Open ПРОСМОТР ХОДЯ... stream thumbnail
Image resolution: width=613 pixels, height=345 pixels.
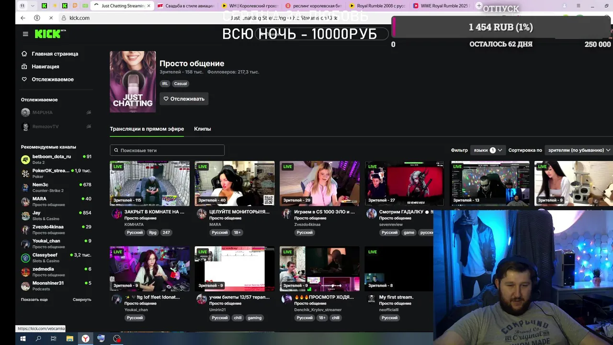pyautogui.click(x=319, y=269)
